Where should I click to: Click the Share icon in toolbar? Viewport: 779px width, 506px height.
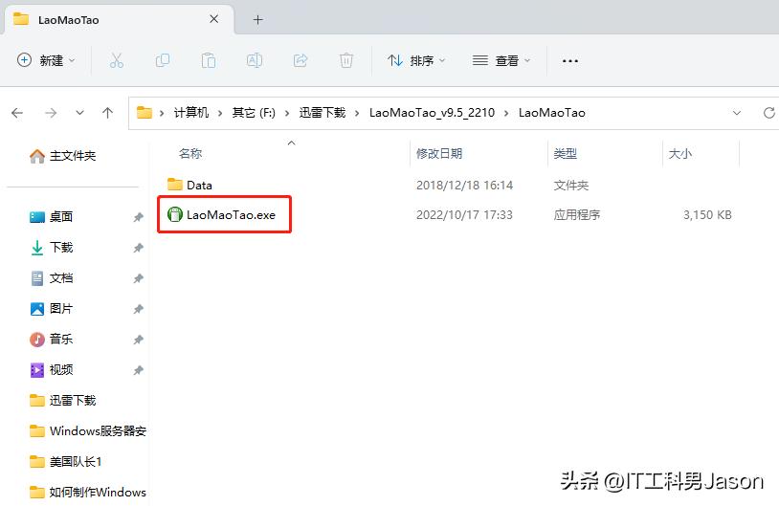300,60
